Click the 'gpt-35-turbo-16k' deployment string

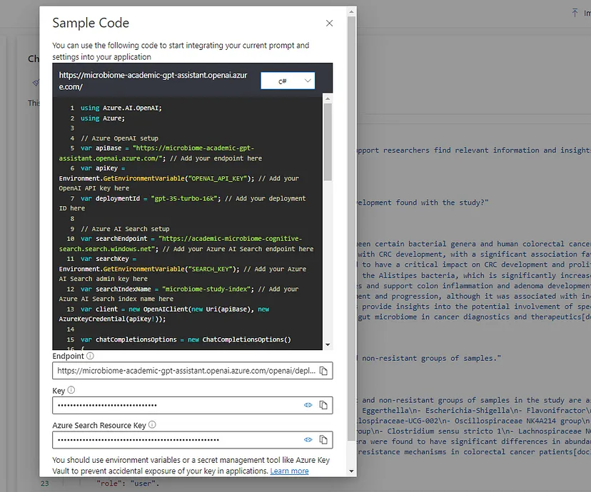click(x=184, y=198)
